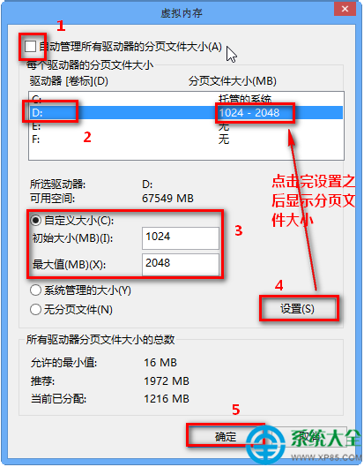Click the 托管的系统 entry for drive C:
This screenshot has width=364, height=467.
[245, 99]
